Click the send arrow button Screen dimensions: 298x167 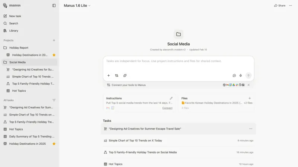pos(248,75)
